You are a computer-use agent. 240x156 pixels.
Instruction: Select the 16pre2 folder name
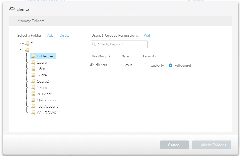coord(43,81)
